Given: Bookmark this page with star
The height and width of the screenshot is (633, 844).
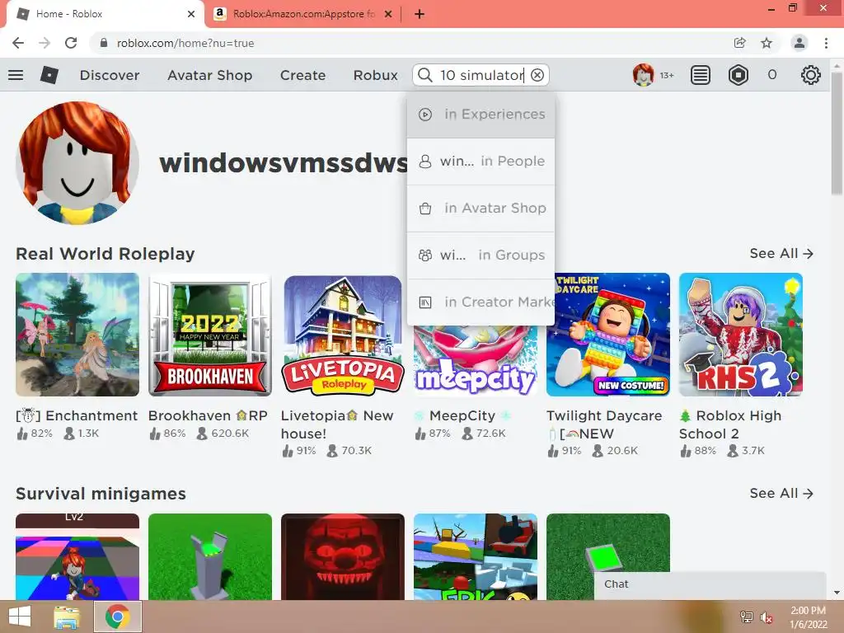Looking at the screenshot, I should click(x=767, y=43).
